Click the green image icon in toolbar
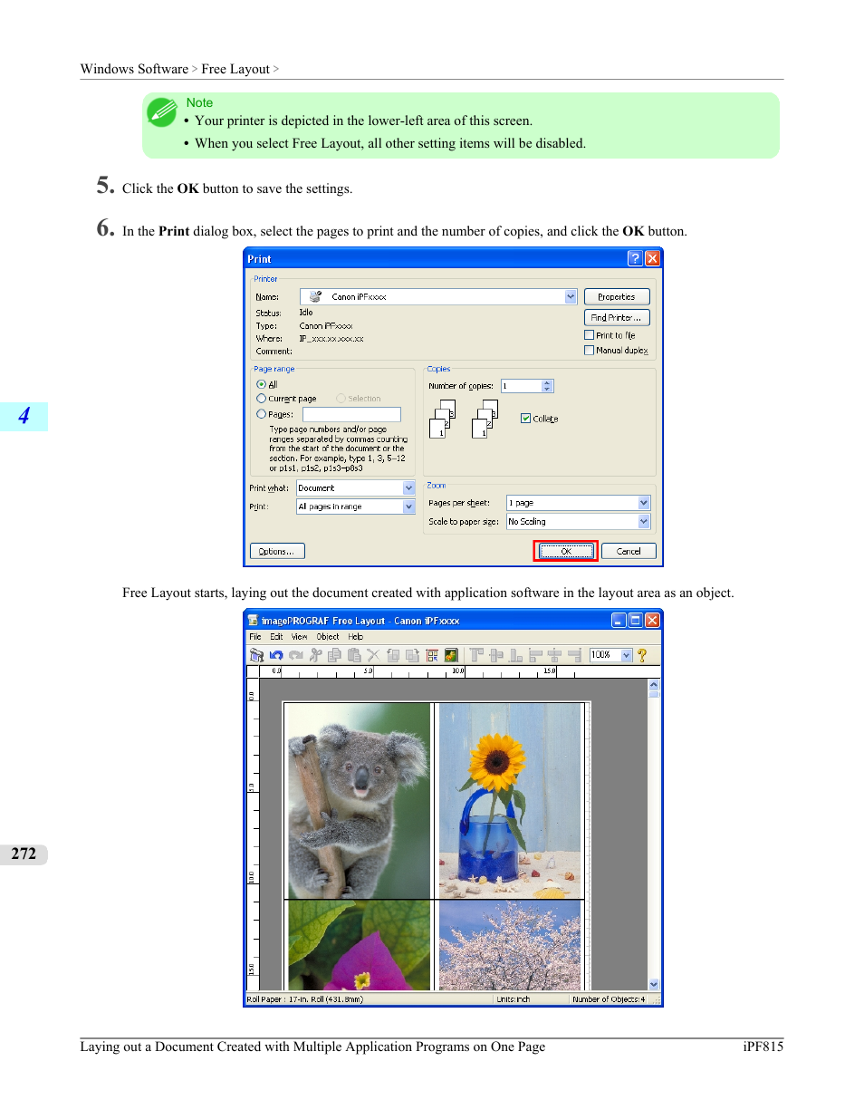 pos(451,655)
